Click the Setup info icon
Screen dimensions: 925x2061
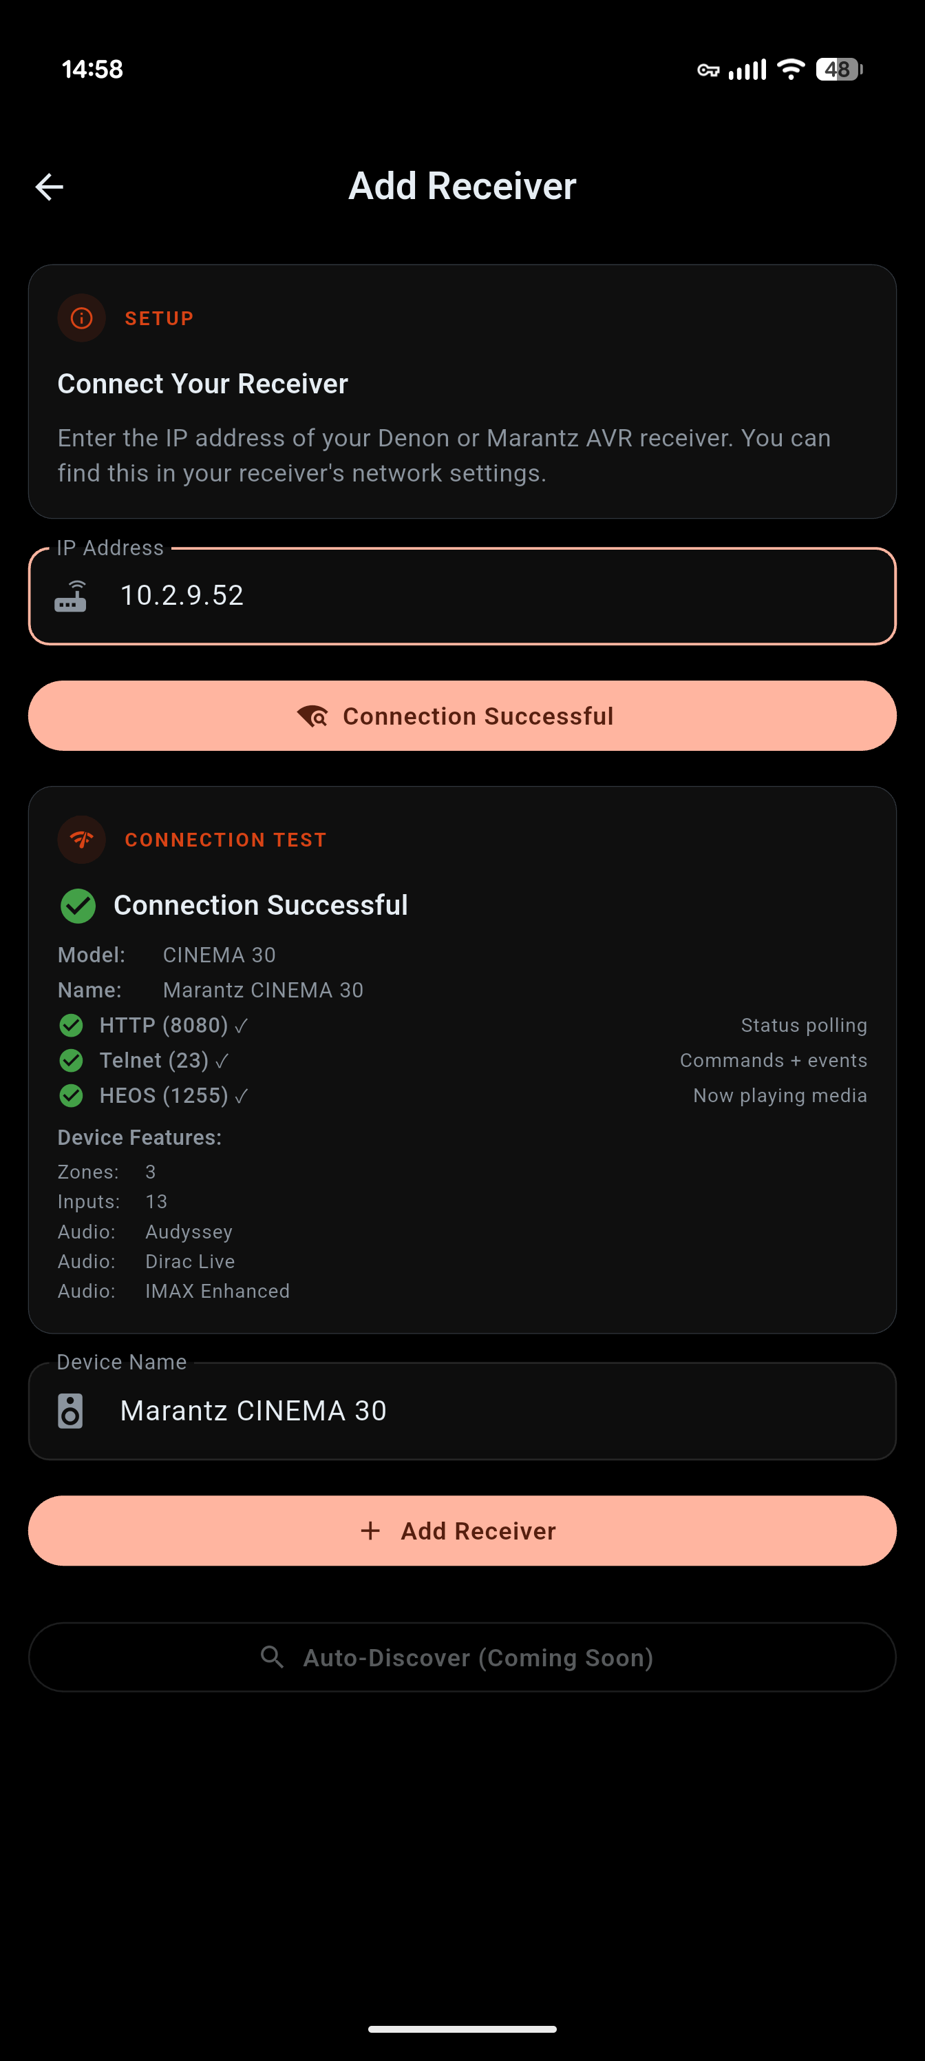pos(81,318)
